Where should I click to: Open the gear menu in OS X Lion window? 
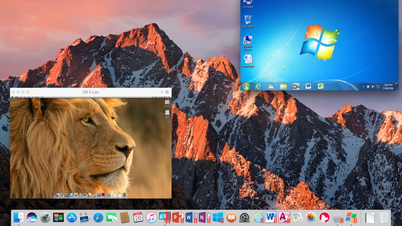(167, 92)
